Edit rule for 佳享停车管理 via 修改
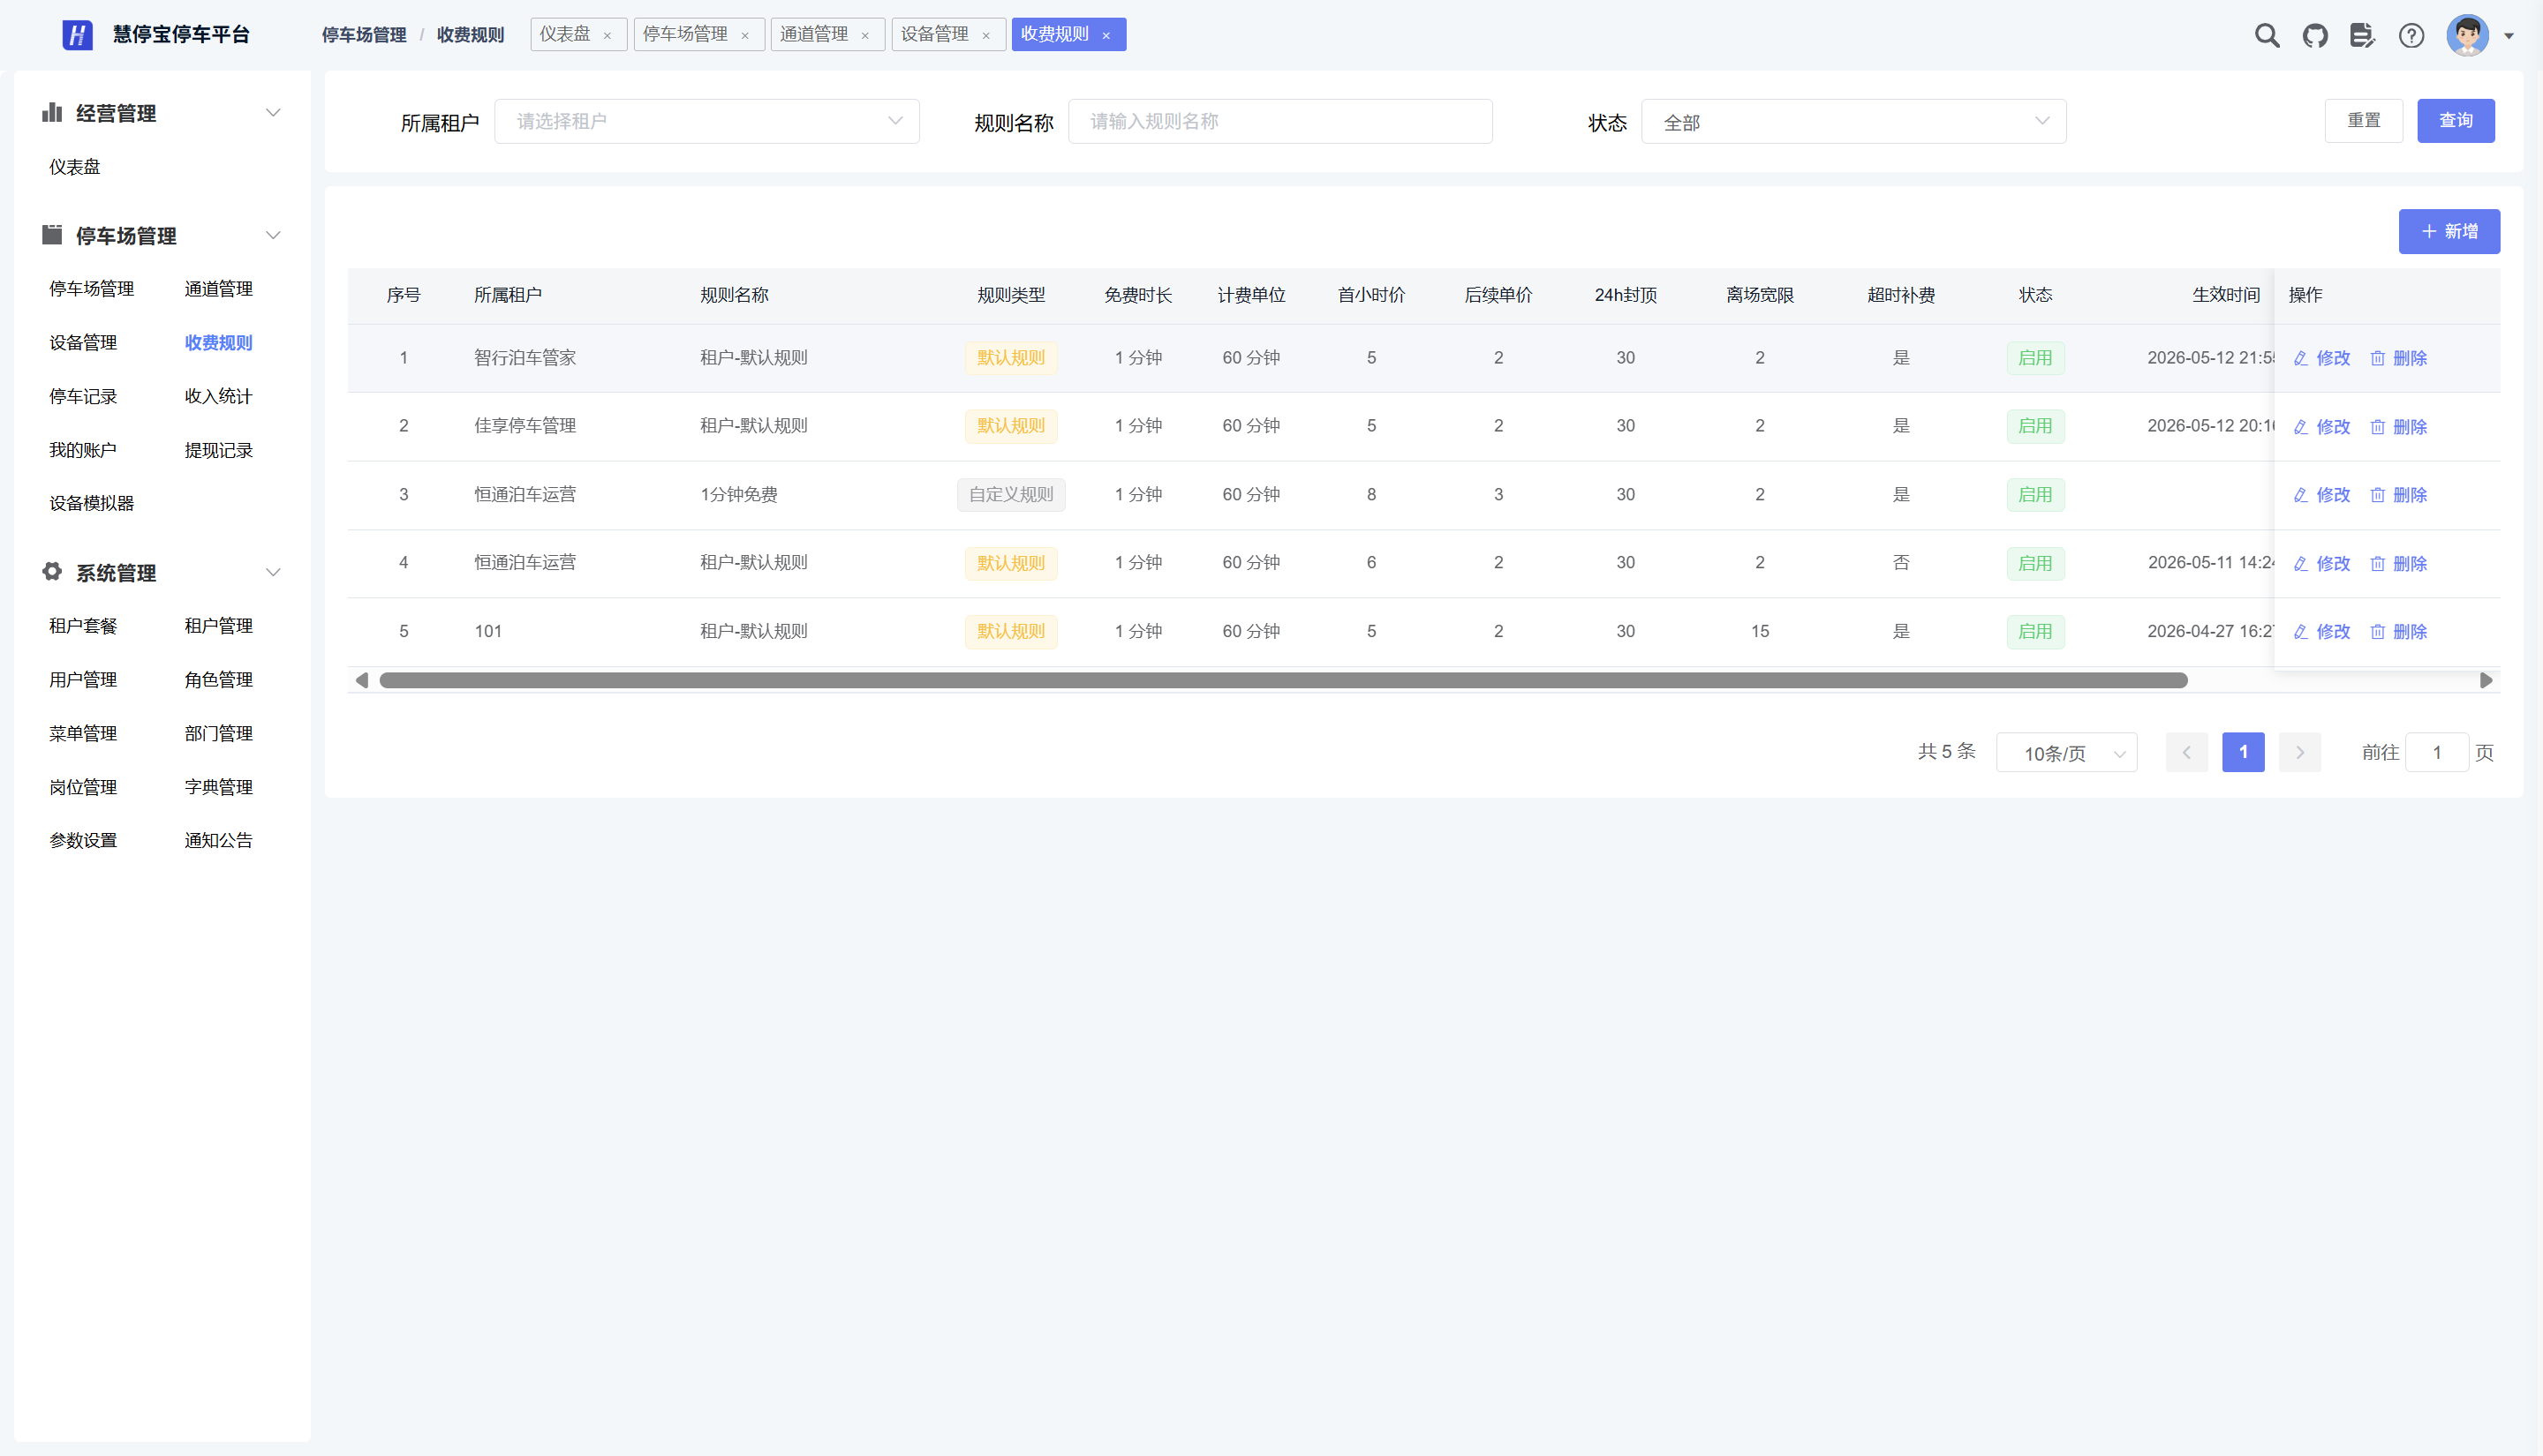Screen dimensions: 2543x1456 coord(2322,427)
